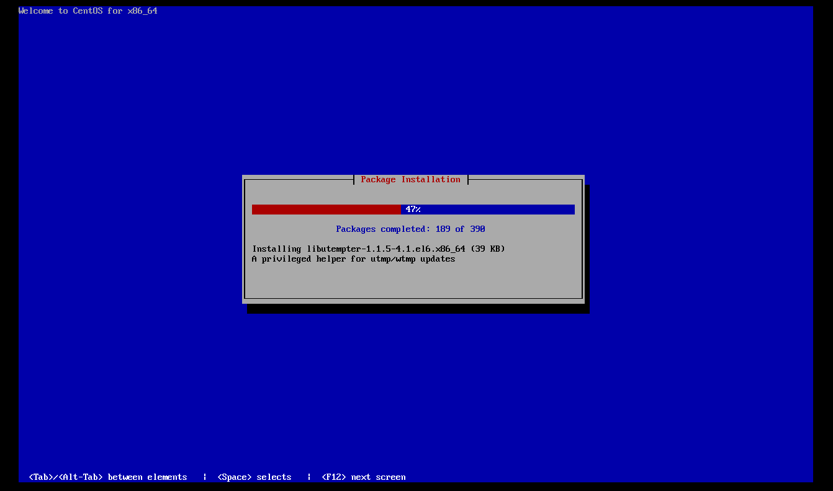Click the 'Welcome to CentOS for x86_64' header
Image resolution: width=833 pixels, height=491 pixels.
point(88,11)
